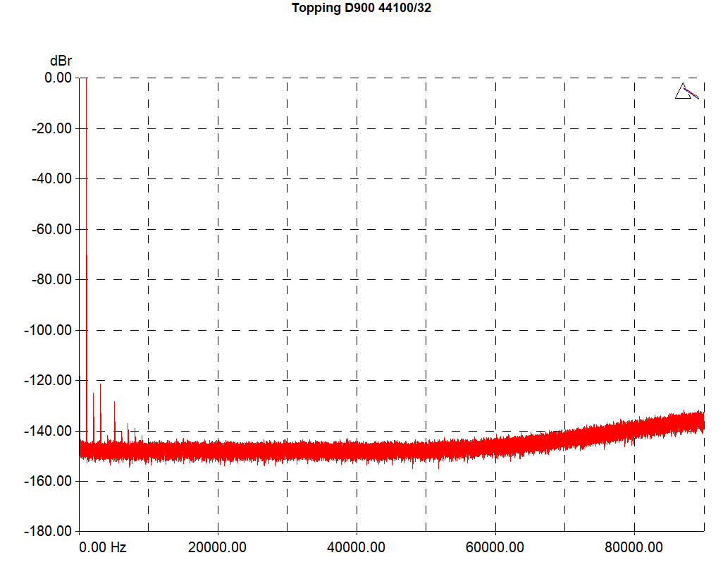The height and width of the screenshot is (579, 723).
Task: Select the 20000.00 horizontal axis label
Action: [217, 547]
